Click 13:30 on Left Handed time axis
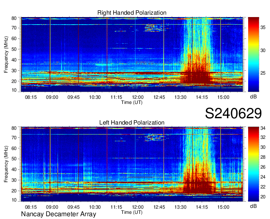 [180, 207]
